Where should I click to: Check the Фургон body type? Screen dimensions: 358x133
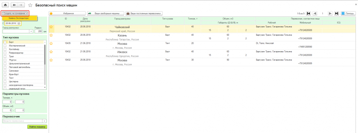[x=5, y=60]
